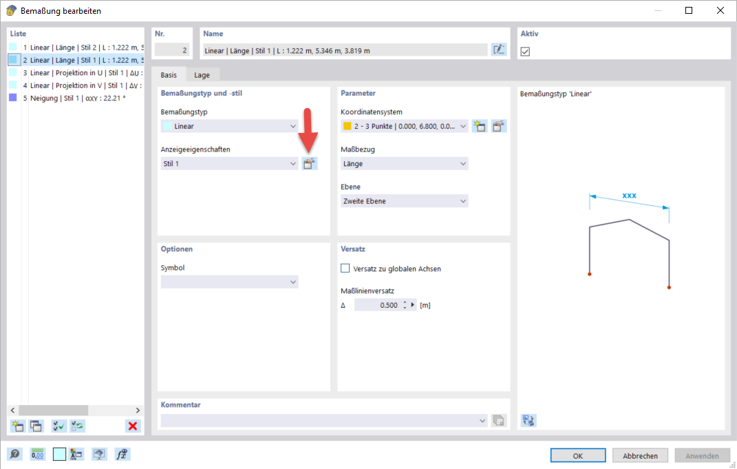Viewport: 737px width, 469px height.
Task: Copy the selected dimension entry
Action: [35, 426]
